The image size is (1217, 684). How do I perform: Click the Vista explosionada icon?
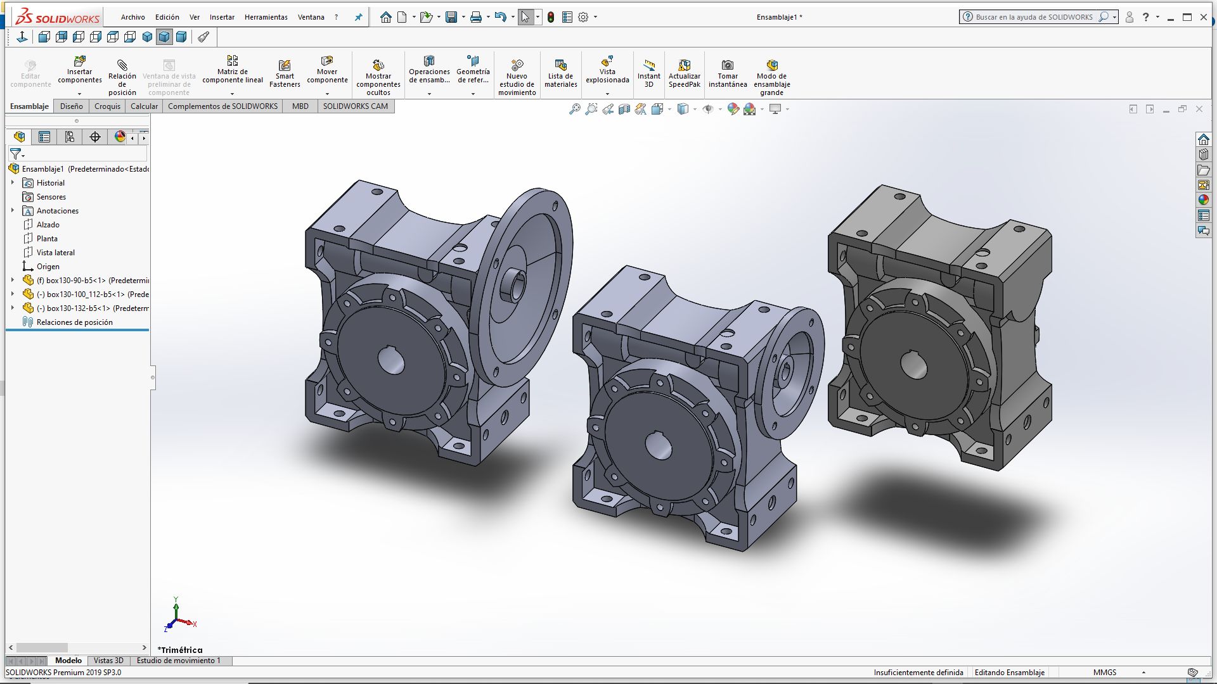tap(607, 62)
